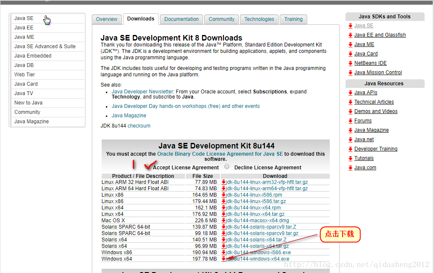Open Java DB in left menu
Image resolution: width=434 pixels, height=273 pixels.
pyautogui.click(x=47, y=65)
